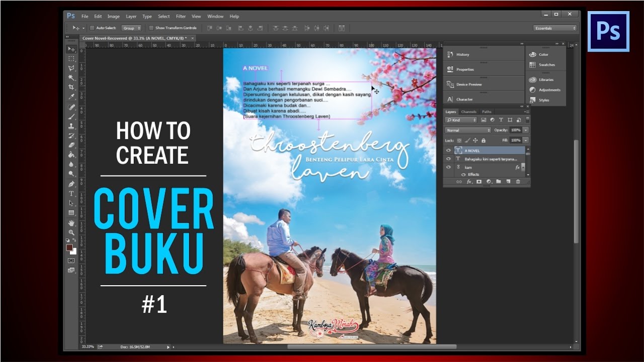Viewport: 644px width, 362px height.
Task: Click Create new layer icon
Action: point(508,182)
